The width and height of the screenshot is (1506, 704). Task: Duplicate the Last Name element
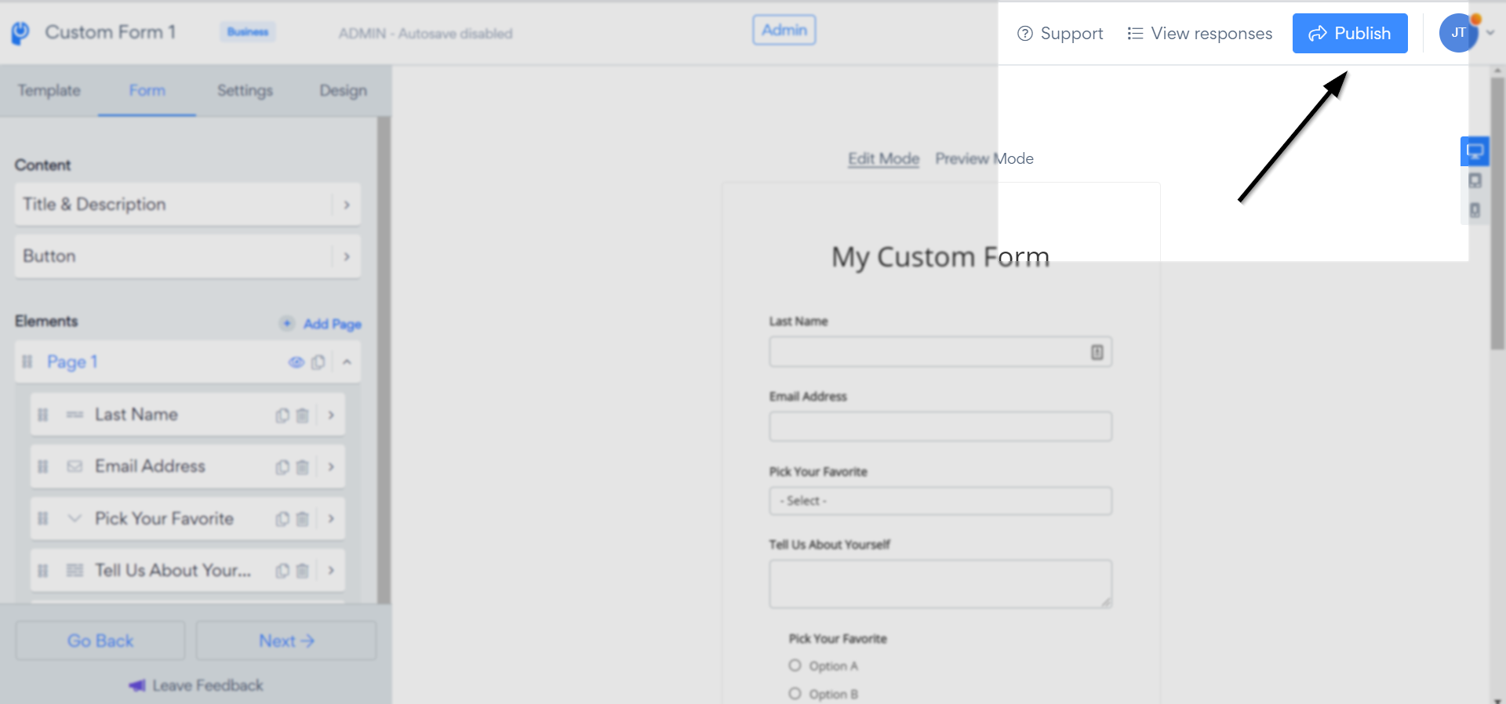pos(282,416)
